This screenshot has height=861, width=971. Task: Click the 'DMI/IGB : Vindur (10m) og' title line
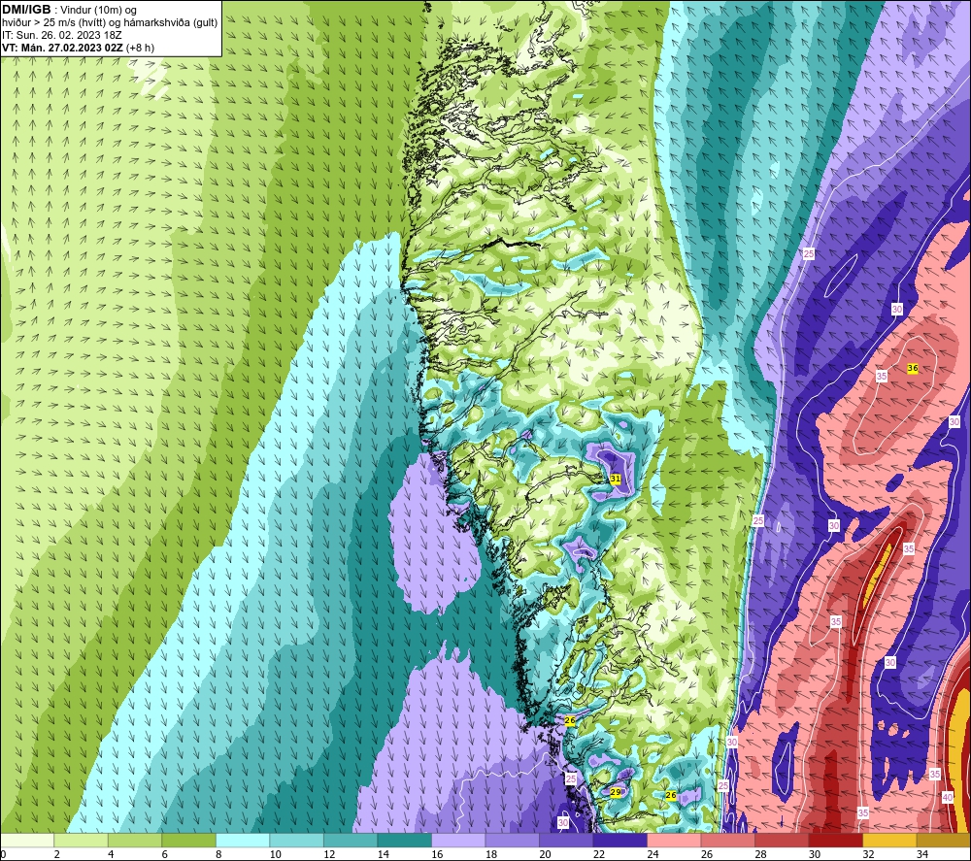(x=69, y=10)
